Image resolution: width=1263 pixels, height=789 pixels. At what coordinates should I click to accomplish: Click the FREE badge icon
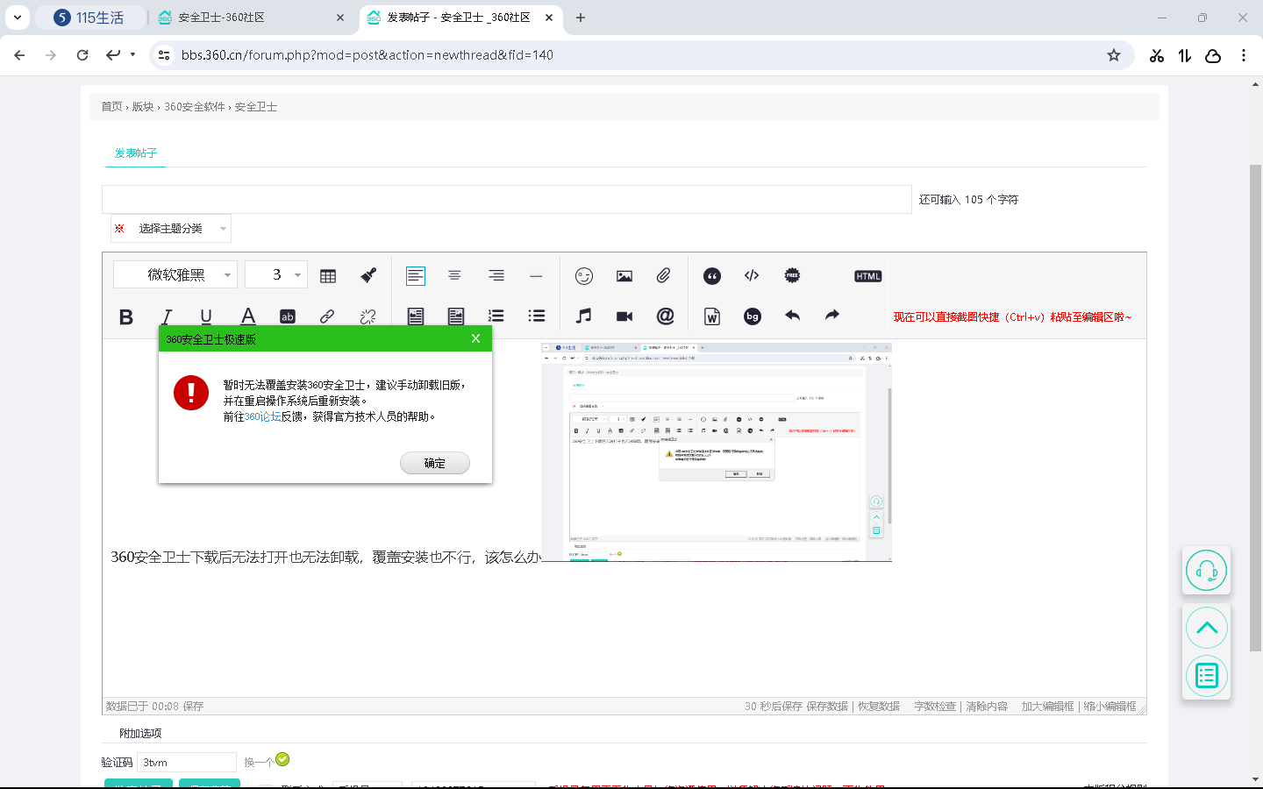coord(792,275)
